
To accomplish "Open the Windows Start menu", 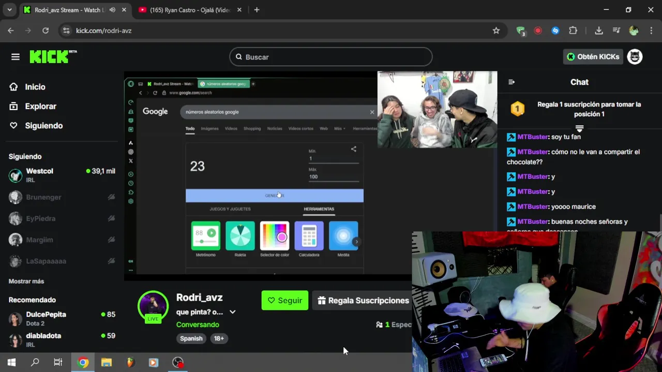I will (x=11, y=362).
